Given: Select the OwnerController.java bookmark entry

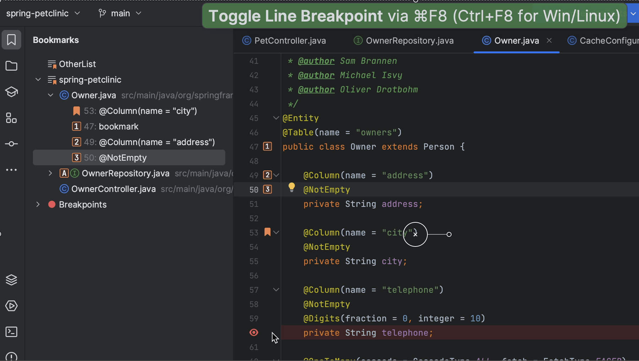Looking at the screenshot, I should (x=113, y=189).
